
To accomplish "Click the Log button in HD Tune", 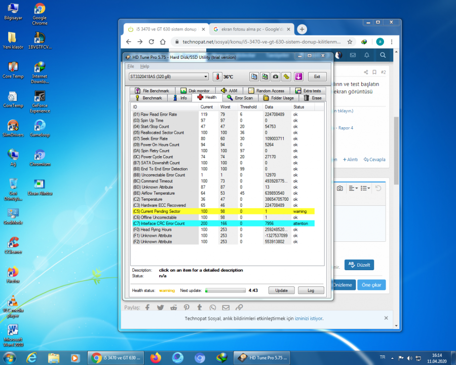I will point(311,290).
